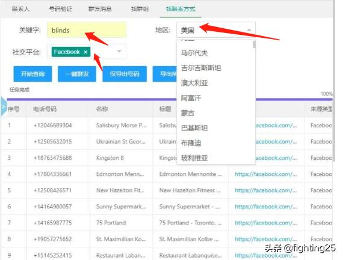Click the name Restaurant Laban...
Viewport: 343px width, 260px height.
click(120, 255)
